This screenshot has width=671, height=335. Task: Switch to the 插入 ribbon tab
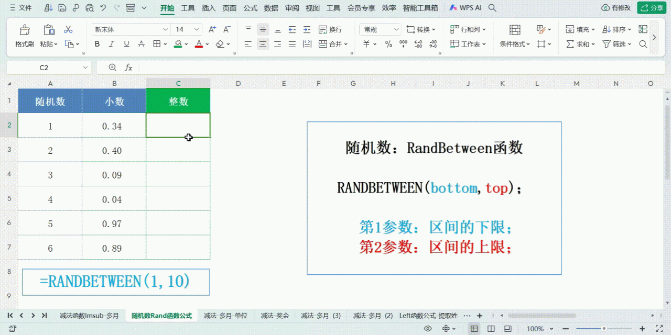(209, 8)
